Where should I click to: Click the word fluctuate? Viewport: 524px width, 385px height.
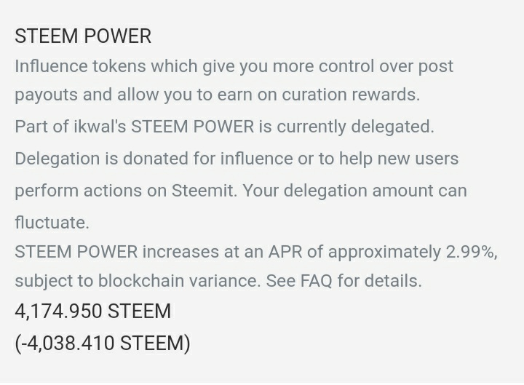pyautogui.click(x=52, y=223)
